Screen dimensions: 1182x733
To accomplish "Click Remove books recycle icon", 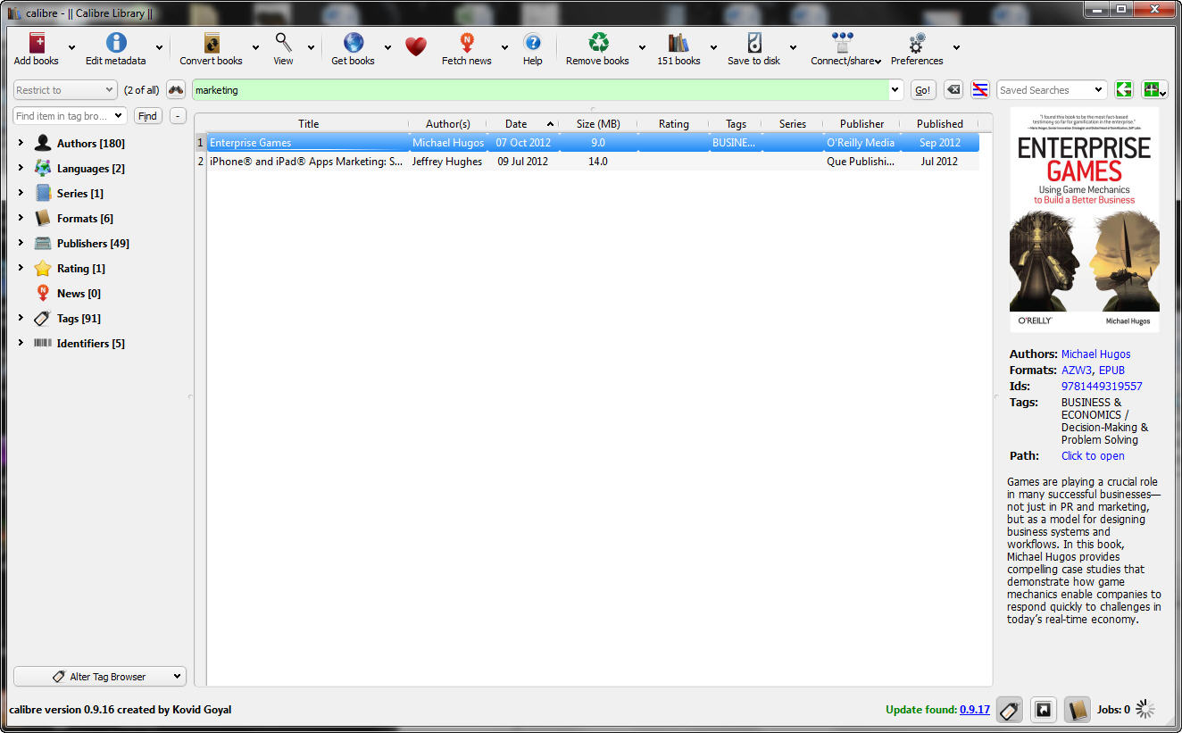I will coord(598,43).
